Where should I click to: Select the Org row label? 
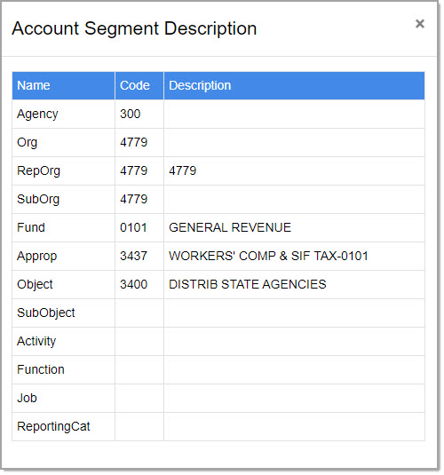pyautogui.click(x=27, y=142)
